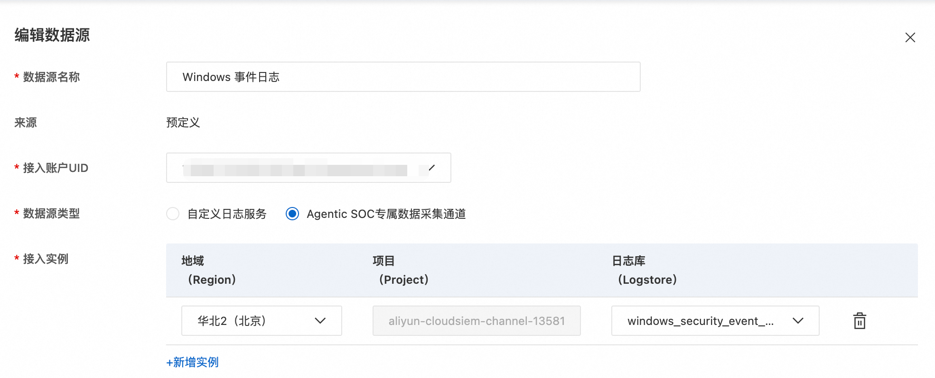The width and height of the screenshot is (935, 378).
Task: Click the chevron arrow of region selector
Action: [x=320, y=321]
